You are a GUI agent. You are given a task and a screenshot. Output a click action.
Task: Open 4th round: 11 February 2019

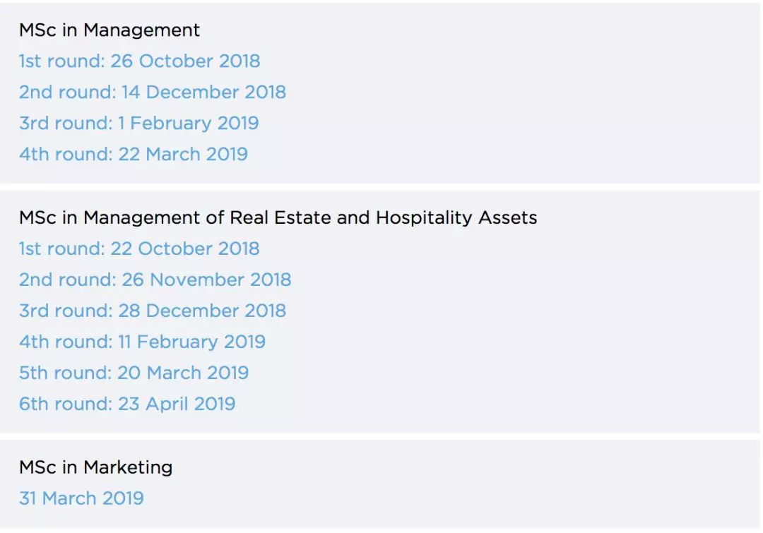[x=142, y=342]
